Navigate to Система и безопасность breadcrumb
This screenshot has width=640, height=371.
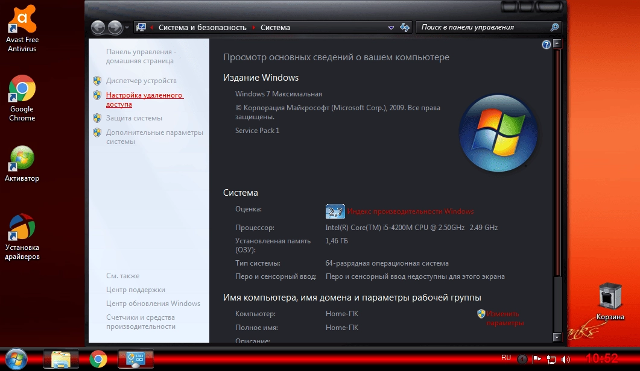pyautogui.click(x=203, y=27)
